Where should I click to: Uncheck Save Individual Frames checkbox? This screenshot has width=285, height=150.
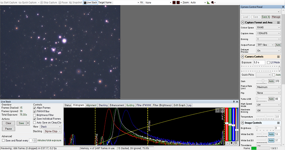coord(34,119)
